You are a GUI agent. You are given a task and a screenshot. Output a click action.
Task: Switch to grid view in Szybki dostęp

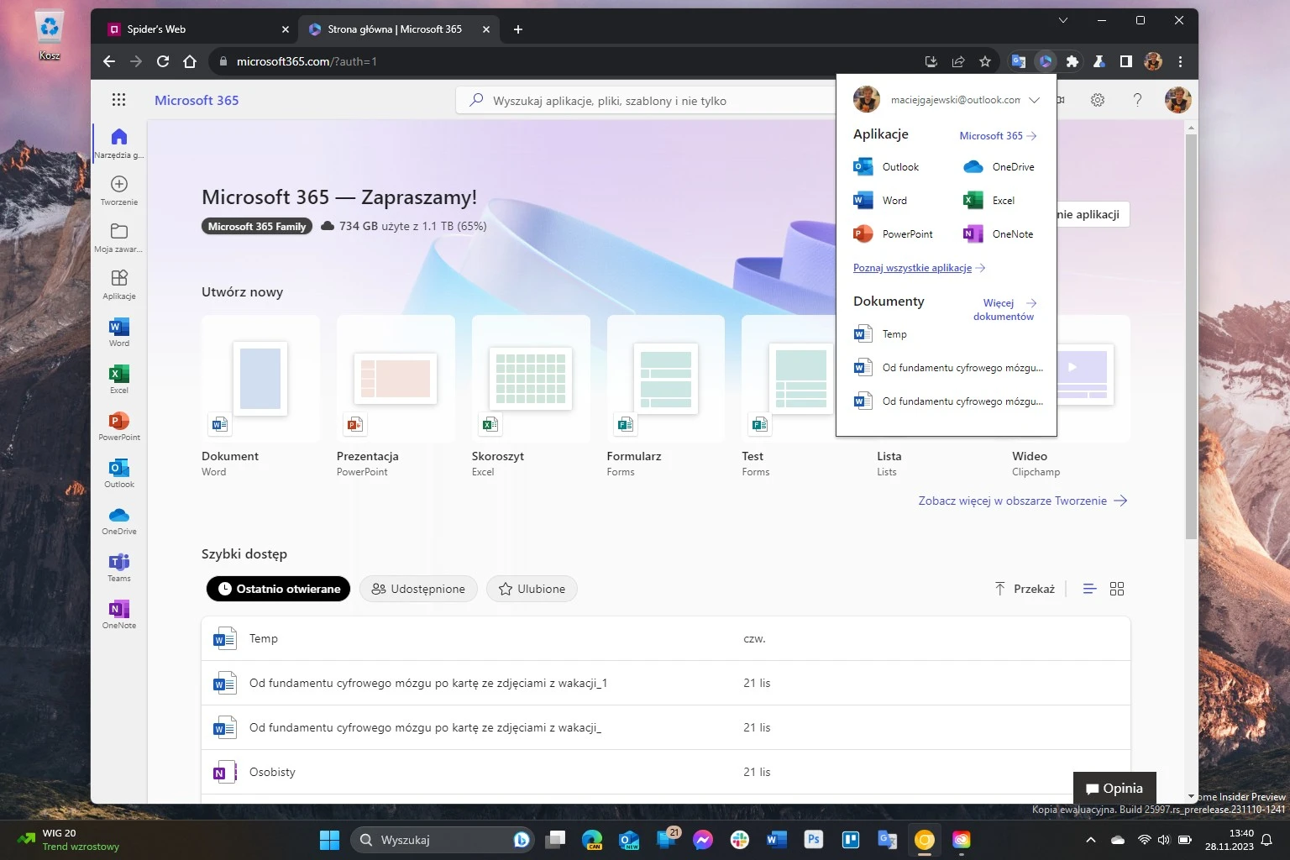(1117, 589)
